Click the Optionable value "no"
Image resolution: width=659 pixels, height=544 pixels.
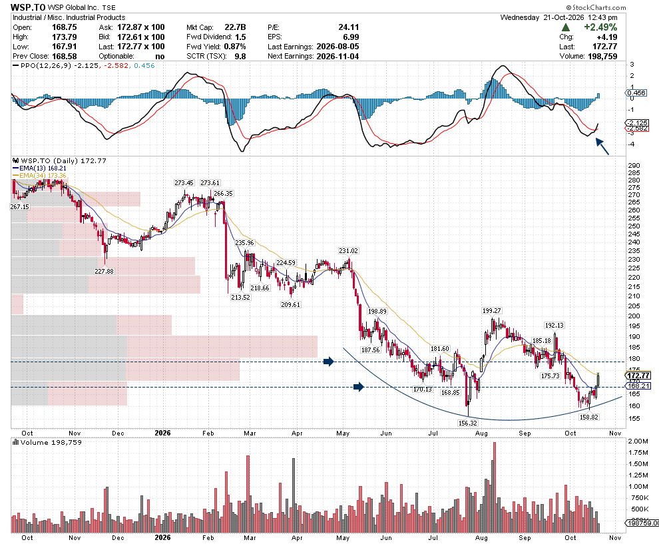[x=160, y=57]
